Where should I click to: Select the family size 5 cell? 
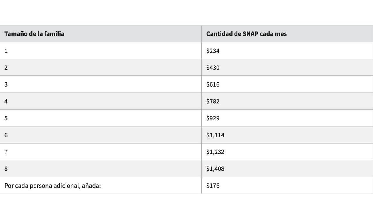(6, 118)
